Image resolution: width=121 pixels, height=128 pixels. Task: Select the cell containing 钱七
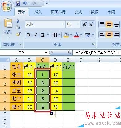[16, 107]
